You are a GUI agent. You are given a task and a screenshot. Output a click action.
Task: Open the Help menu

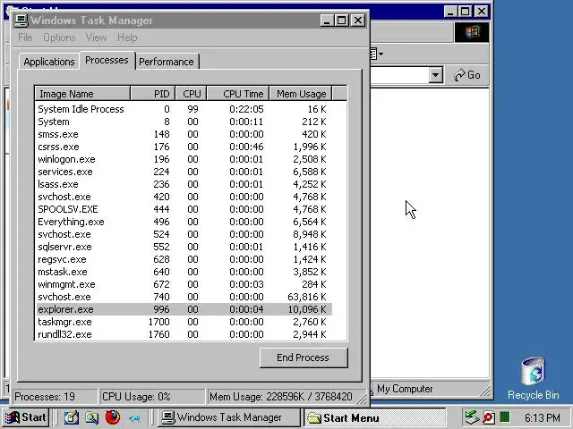coord(127,38)
